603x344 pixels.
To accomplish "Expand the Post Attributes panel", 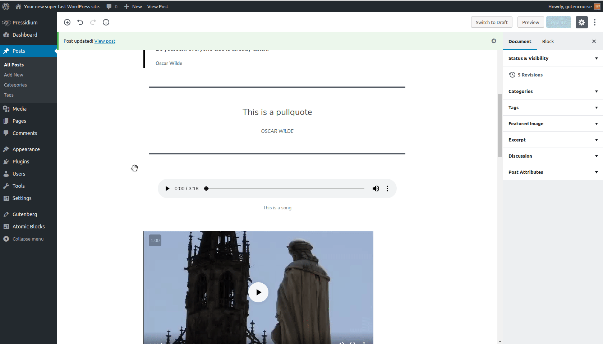I will click(553, 172).
